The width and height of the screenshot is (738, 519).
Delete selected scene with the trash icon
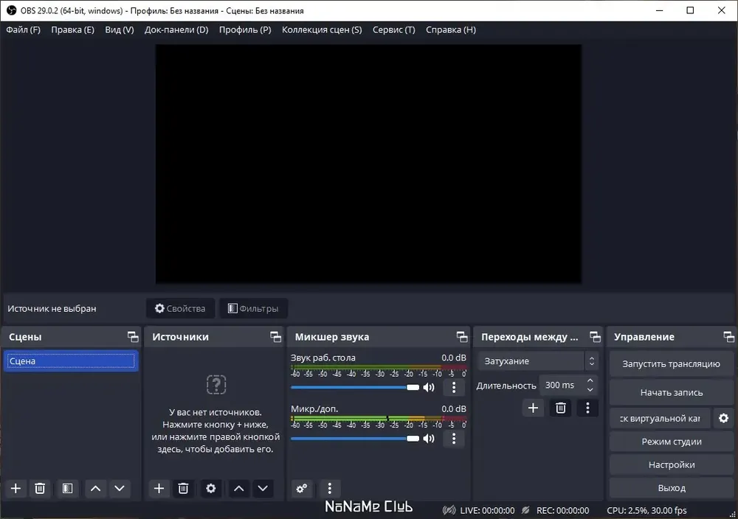coord(40,489)
